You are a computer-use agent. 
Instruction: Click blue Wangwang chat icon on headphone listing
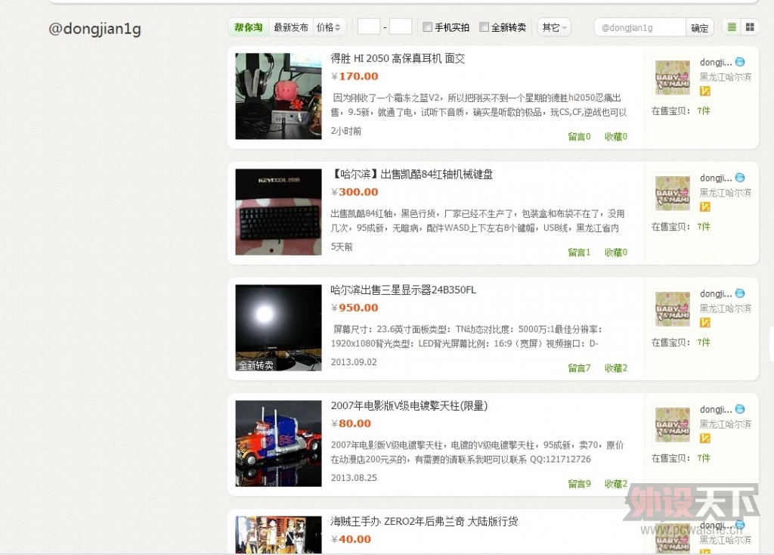coord(740,62)
